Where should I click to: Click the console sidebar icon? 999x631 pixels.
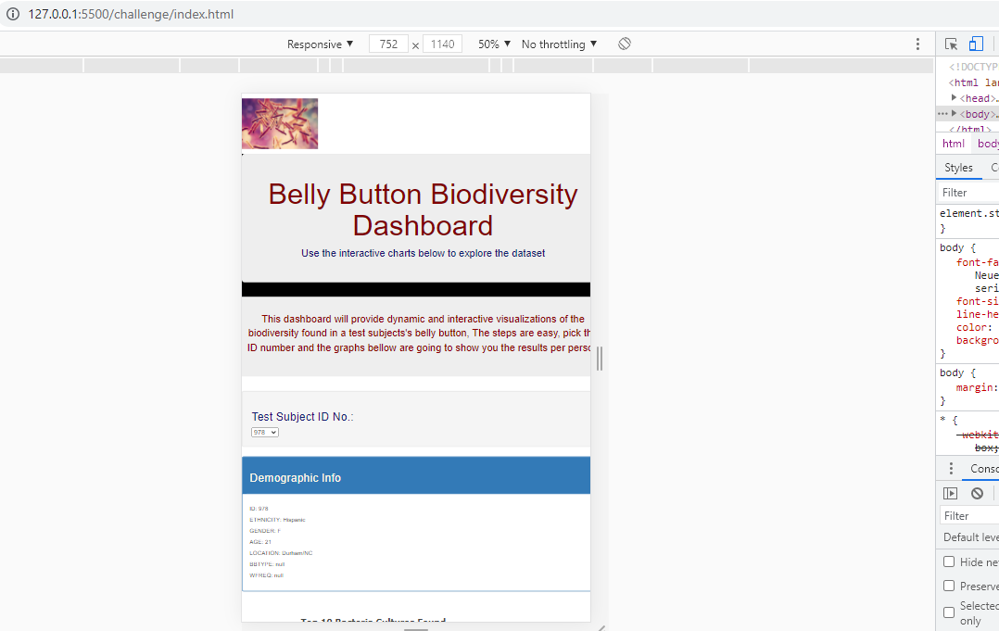pos(950,492)
